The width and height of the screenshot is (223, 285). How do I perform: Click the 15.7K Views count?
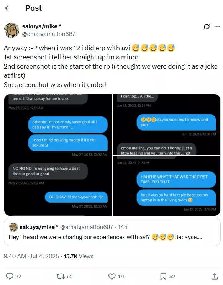tap(78, 256)
